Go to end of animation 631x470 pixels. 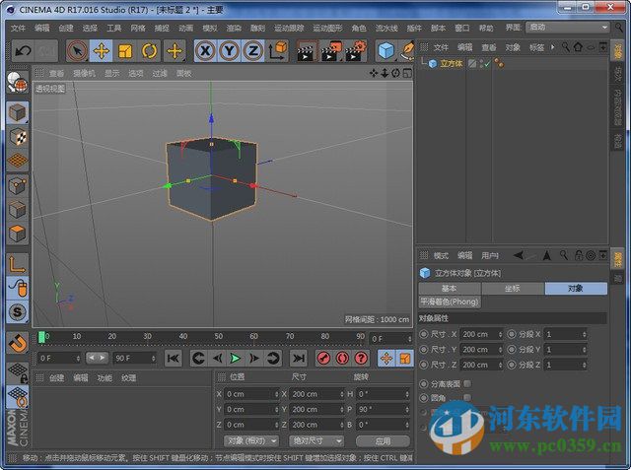click(299, 358)
